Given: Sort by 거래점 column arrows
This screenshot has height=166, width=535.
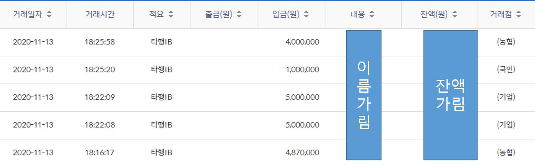Looking at the screenshot, I should pyautogui.click(x=518, y=15).
